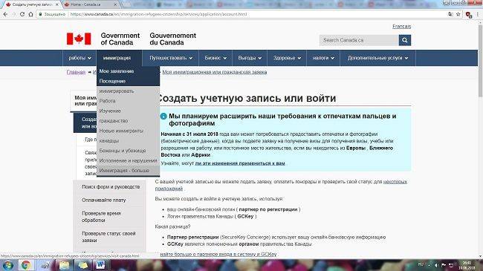This screenshot has height=271, width=483.
Task: Bookmark page with star icon
Action: click(458, 14)
